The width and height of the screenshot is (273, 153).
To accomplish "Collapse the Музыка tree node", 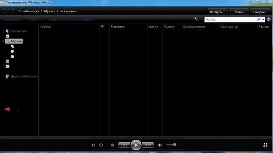I will click(x=3, y=41).
